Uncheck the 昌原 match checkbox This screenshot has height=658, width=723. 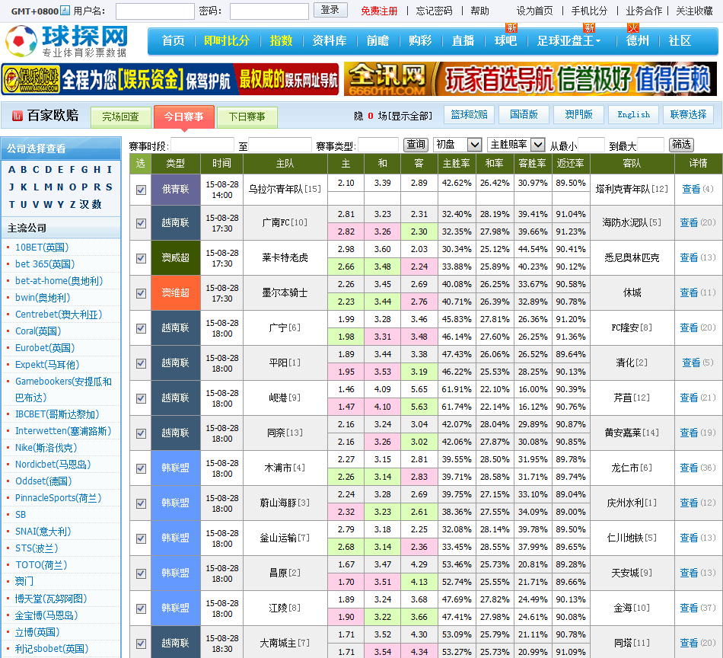[141, 573]
